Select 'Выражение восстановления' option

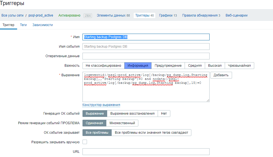(x=132, y=114)
